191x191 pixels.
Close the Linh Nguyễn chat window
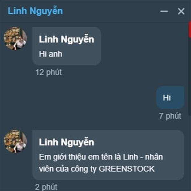point(181,11)
